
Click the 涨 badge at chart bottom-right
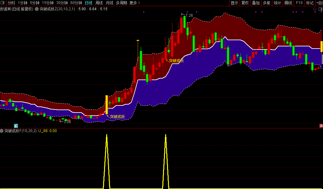(x=321, y=126)
